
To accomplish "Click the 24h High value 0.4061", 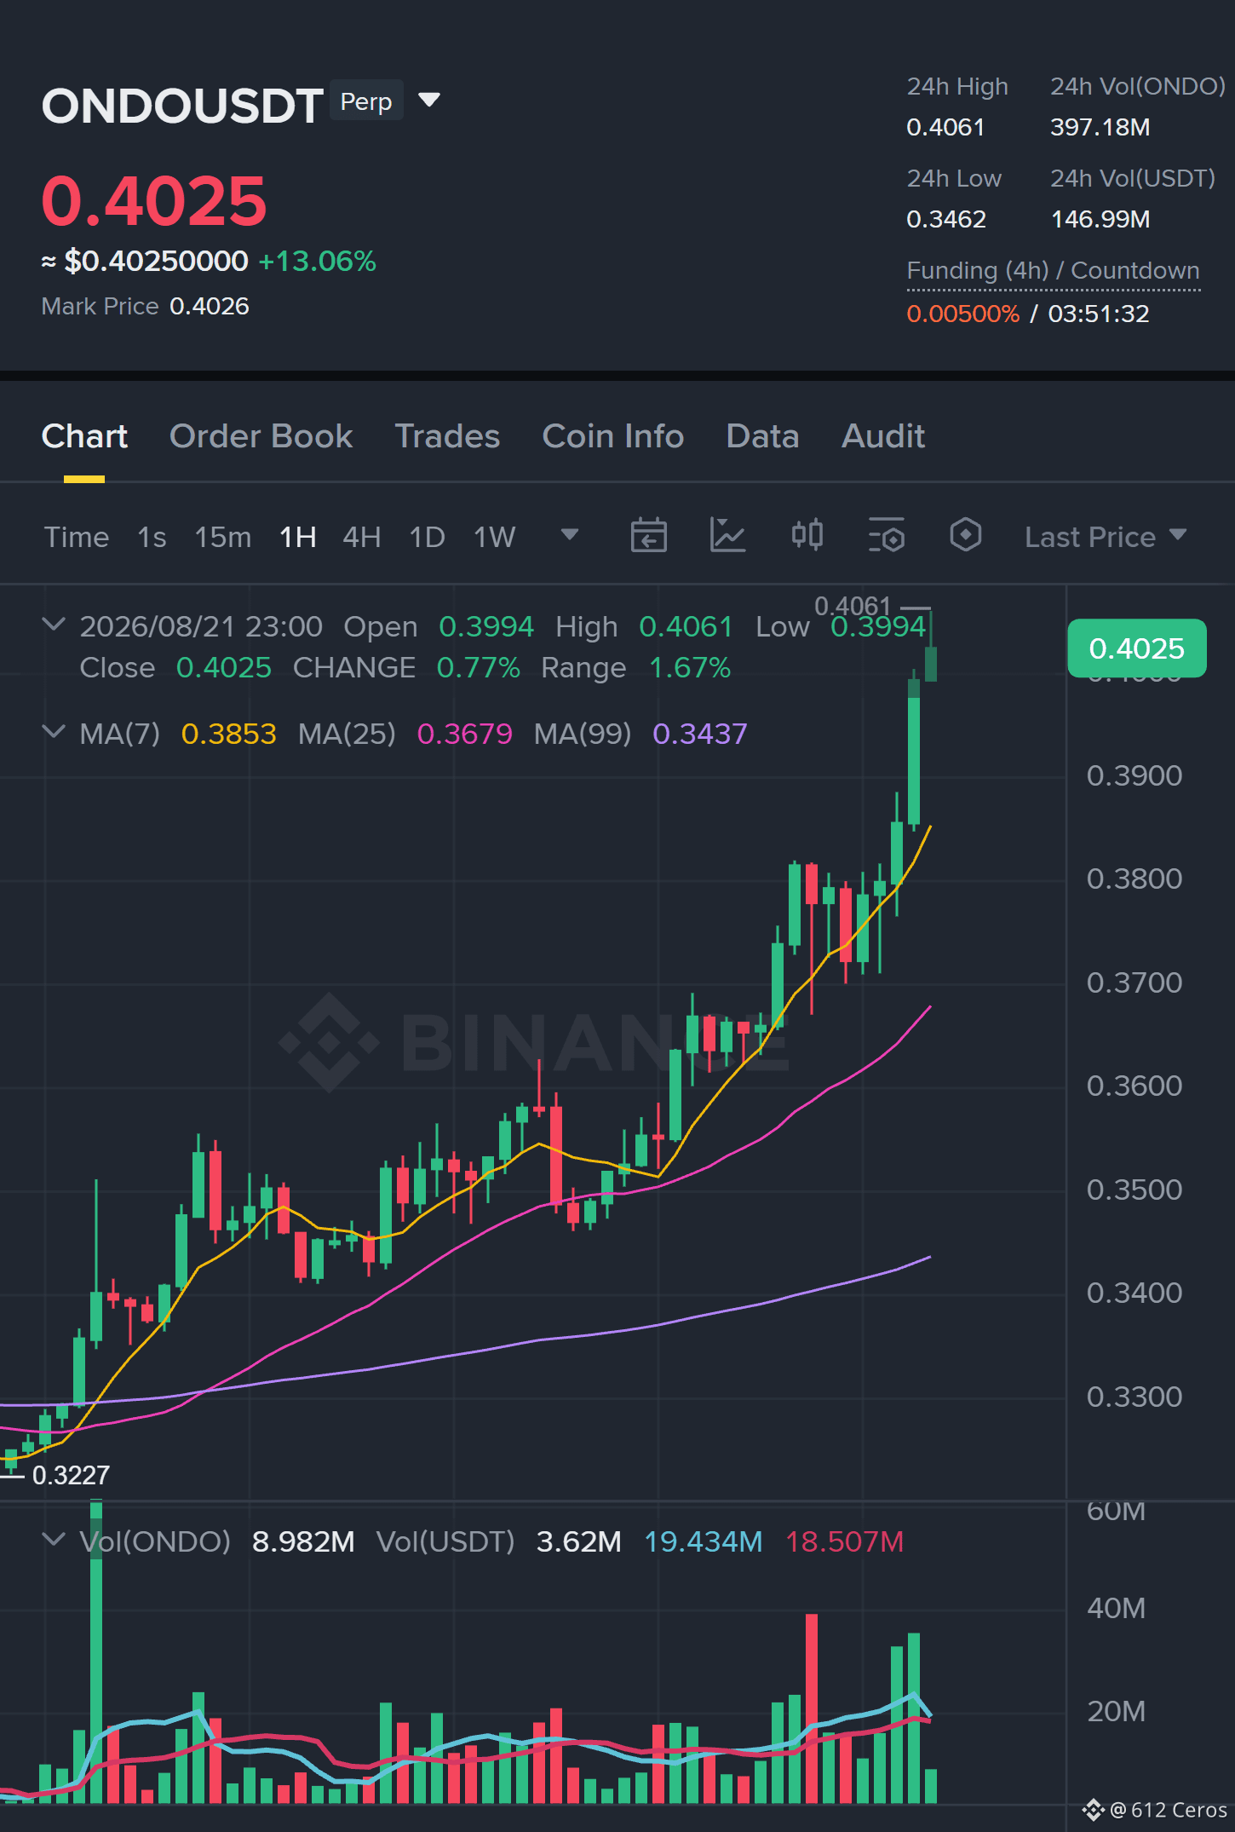I will coord(945,127).
